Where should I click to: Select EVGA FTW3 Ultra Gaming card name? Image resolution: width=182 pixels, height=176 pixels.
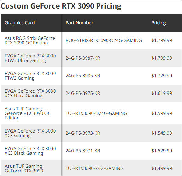(30, 58)
